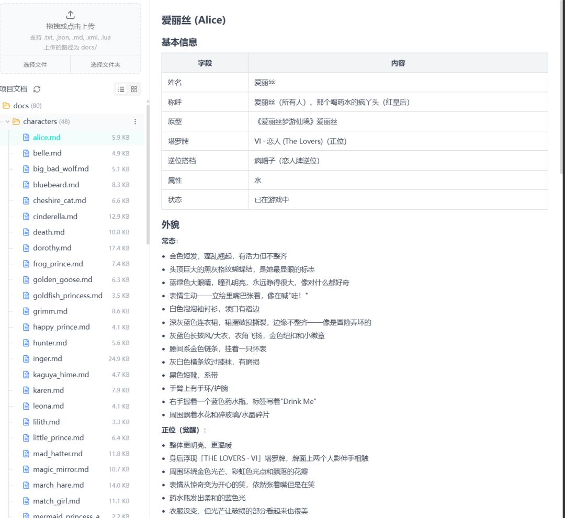Open characters folder more options menu
Screen dimensions: 565x518
click(x=135, y=121)
